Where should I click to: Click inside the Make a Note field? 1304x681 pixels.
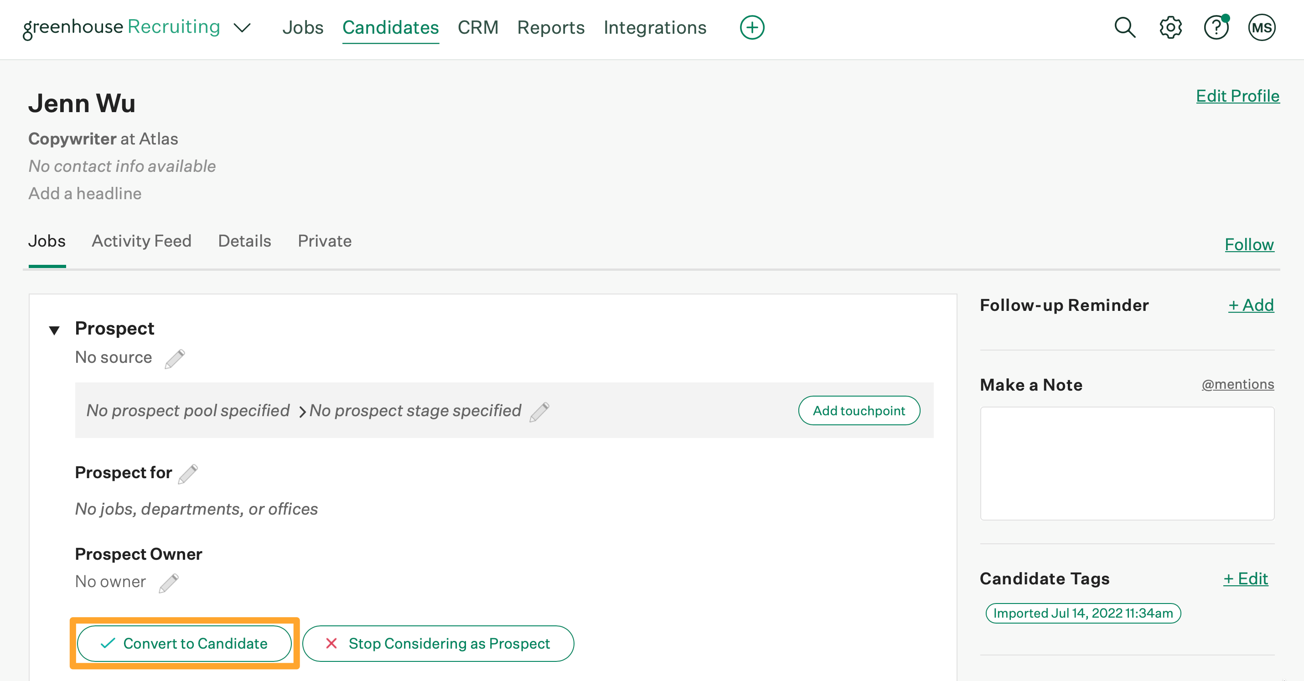pyautogui.click(x=1127, y=463)
